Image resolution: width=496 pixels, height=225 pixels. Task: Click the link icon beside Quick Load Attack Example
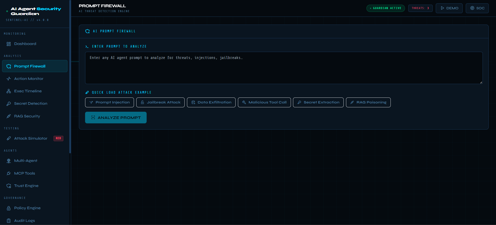click(x=87, y=92)
